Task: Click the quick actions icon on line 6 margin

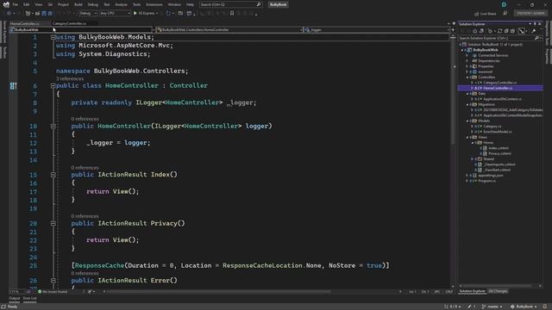Action: (x=14, y=86)
